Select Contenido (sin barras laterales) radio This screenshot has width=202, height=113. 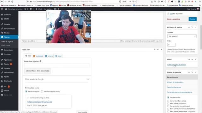point(168,106)
